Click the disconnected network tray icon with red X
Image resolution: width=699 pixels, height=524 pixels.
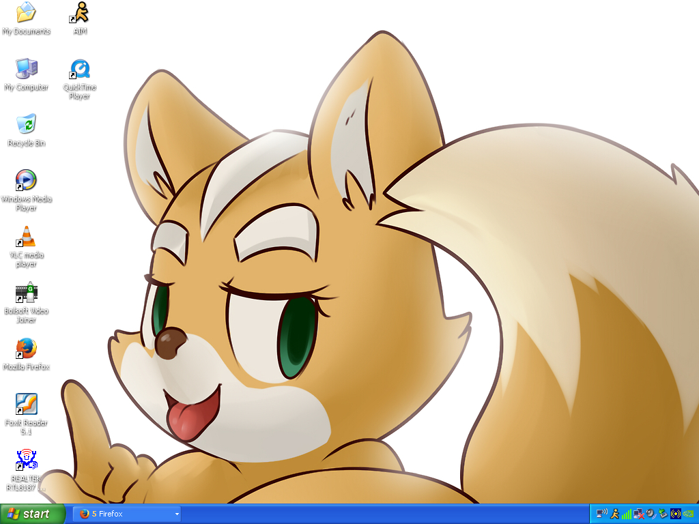[x=638, y=514]
